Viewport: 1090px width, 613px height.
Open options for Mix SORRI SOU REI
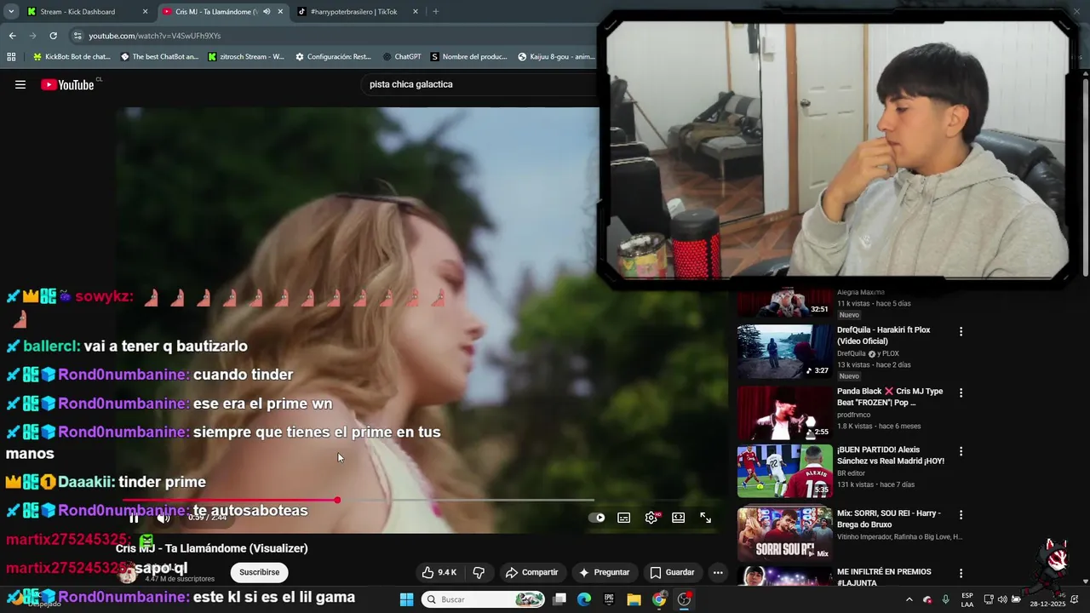coord(961,515)
